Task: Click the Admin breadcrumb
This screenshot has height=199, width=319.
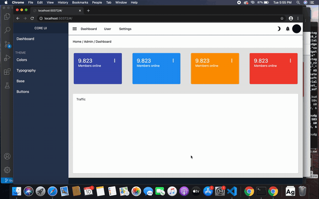Action: (x=89, y=41)
